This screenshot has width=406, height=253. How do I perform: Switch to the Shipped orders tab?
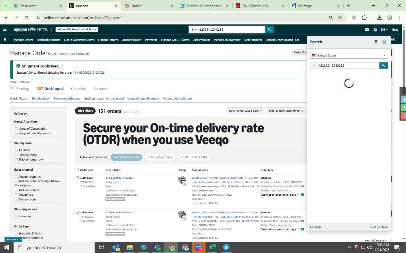pos(100,89)
